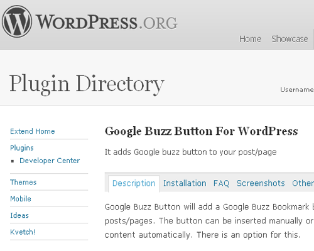The image size is (314, 251).
Task: Switch to the Screenshots tab
Action: point(261,183)
